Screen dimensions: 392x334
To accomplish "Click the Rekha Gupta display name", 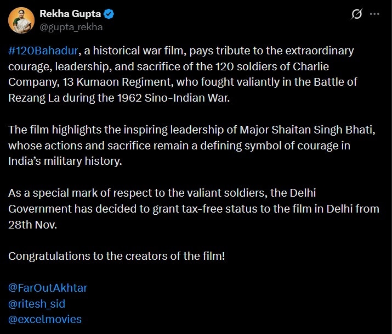I will pos(70,14).
